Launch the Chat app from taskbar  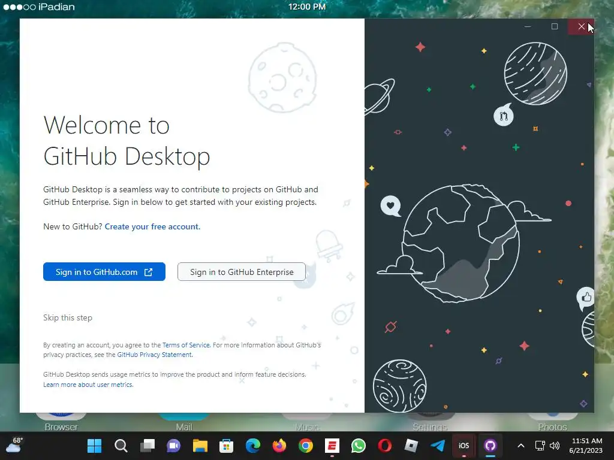coord(173,446)
